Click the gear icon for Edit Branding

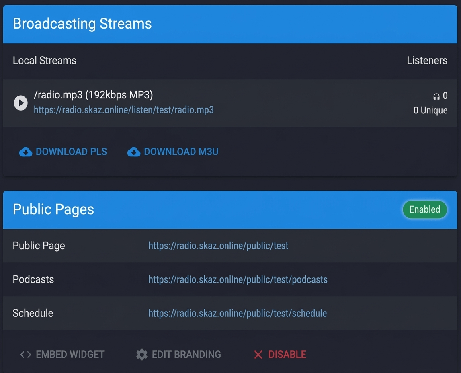tap(142, 355)
